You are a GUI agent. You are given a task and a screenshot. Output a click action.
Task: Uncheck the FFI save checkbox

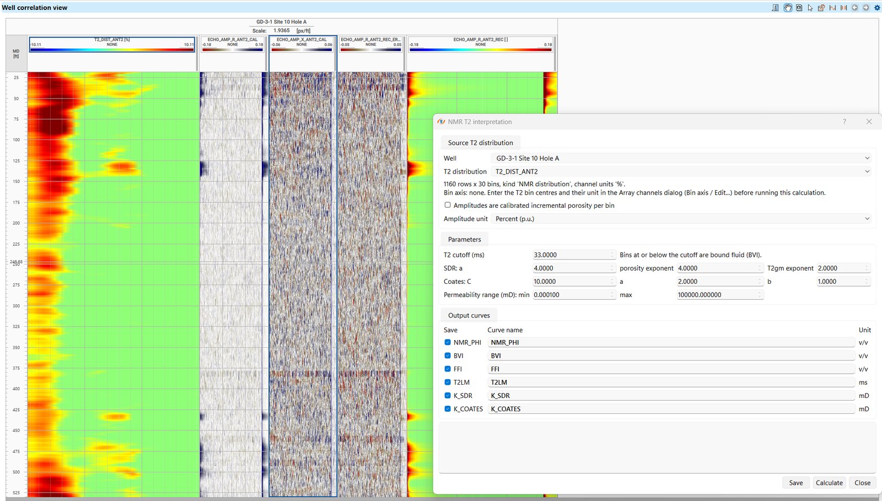(x=448, y=369)
